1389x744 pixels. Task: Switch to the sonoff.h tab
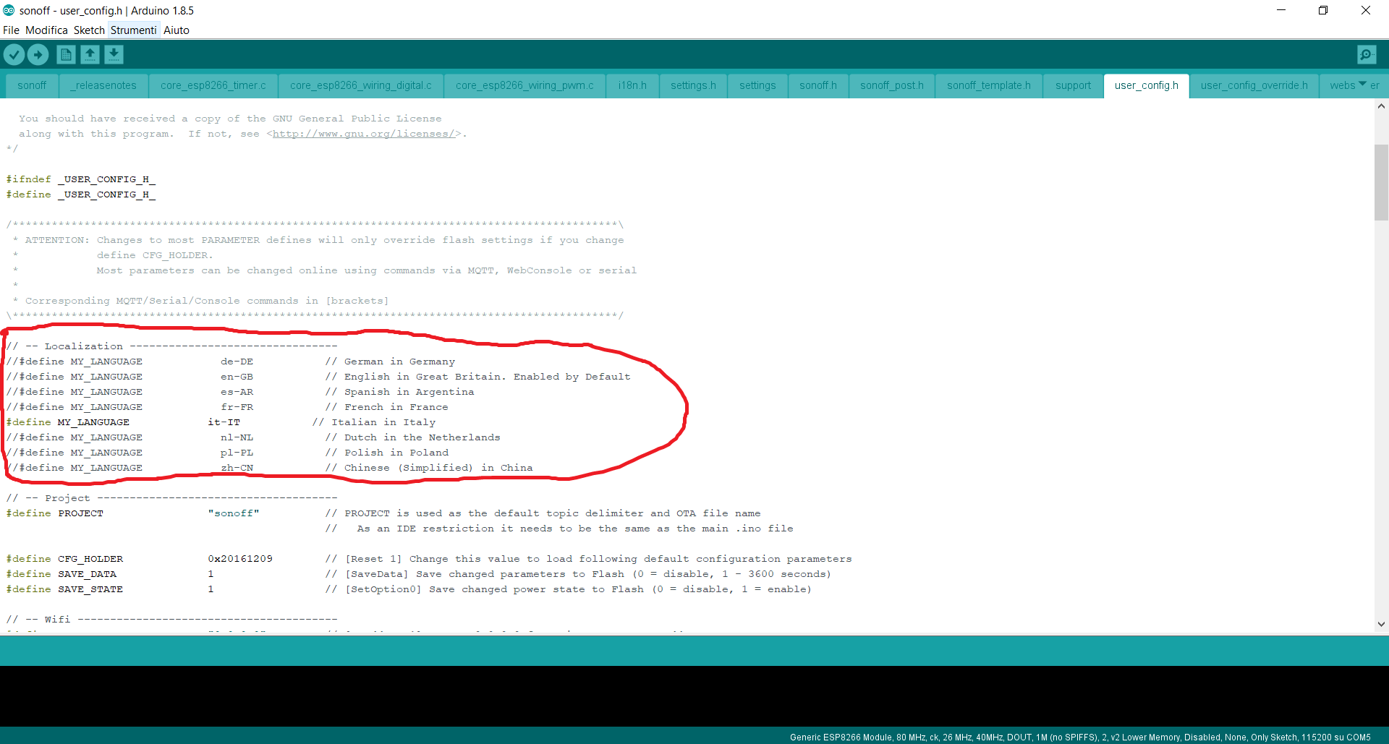tap(818, 85)
